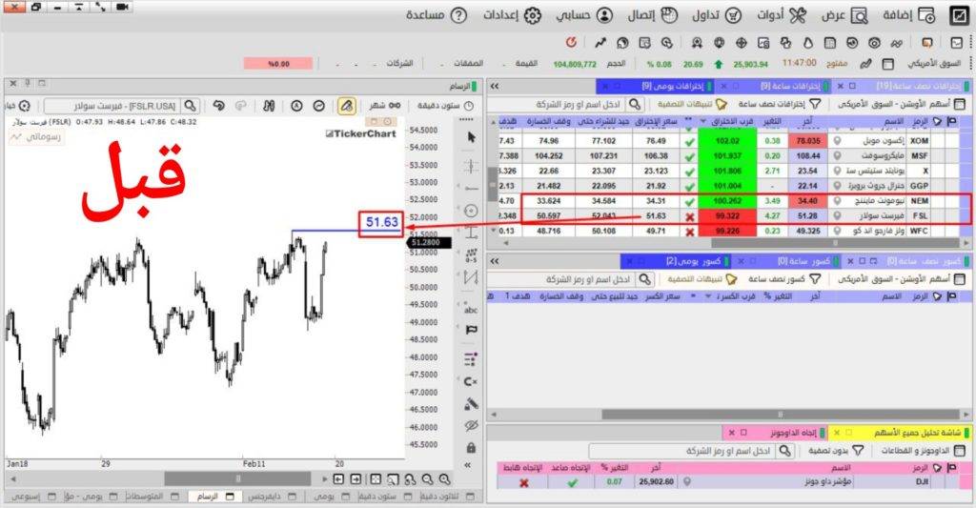Screen dimensions: 976x508
Task: Select the crosshair line drawing tool
Action: 471,166
